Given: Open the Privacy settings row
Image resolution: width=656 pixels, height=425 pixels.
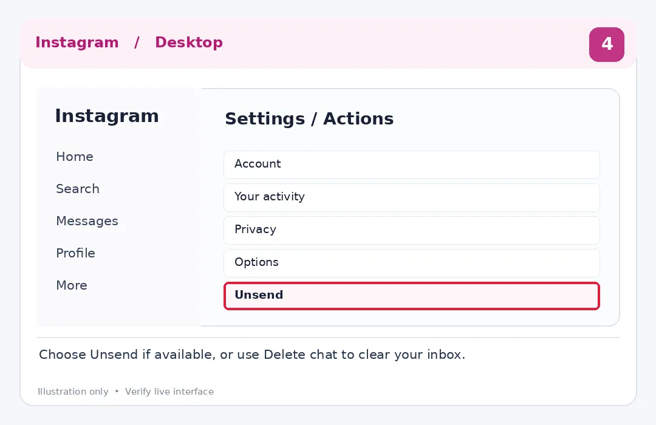Looking at the screenshot, I should 412,230.
